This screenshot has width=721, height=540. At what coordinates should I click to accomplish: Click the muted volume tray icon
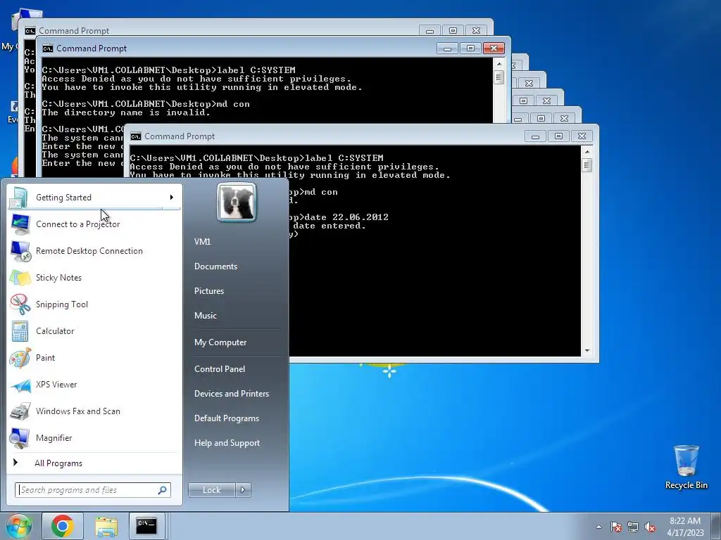click(x=650, y=527)
